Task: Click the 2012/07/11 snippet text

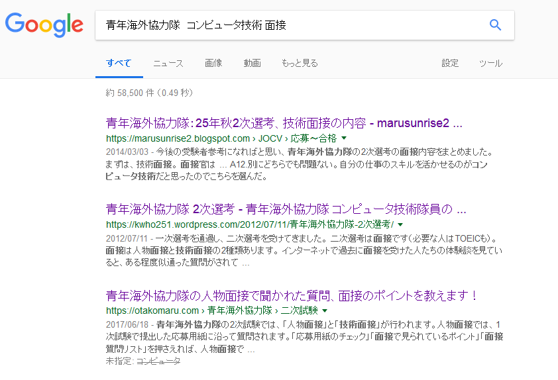Action: 304,251
